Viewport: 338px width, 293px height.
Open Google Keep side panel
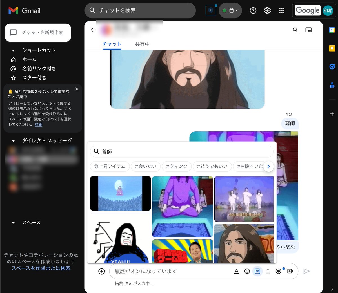point(332,48)
